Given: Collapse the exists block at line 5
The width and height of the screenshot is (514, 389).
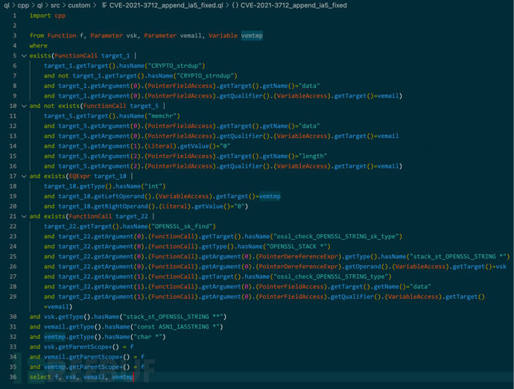Looking at the screenshot, I should (24, 56).
